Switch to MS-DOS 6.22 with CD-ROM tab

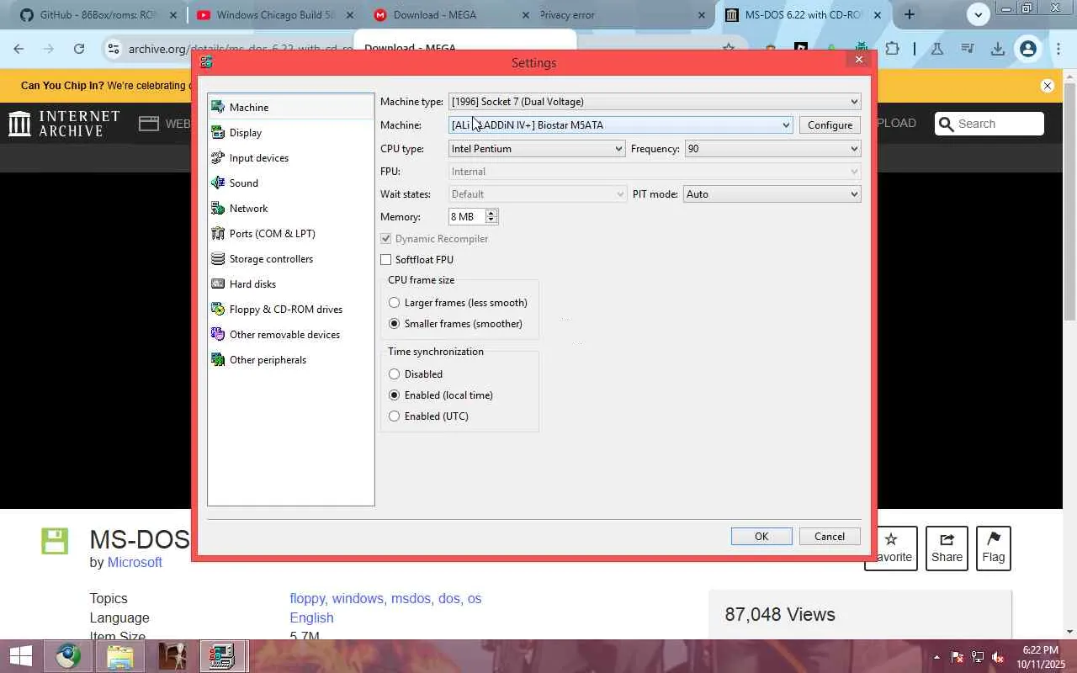[804, 15]
